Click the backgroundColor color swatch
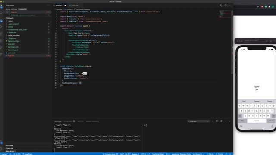This screenshot has height=155, width=276. [82, 74]
